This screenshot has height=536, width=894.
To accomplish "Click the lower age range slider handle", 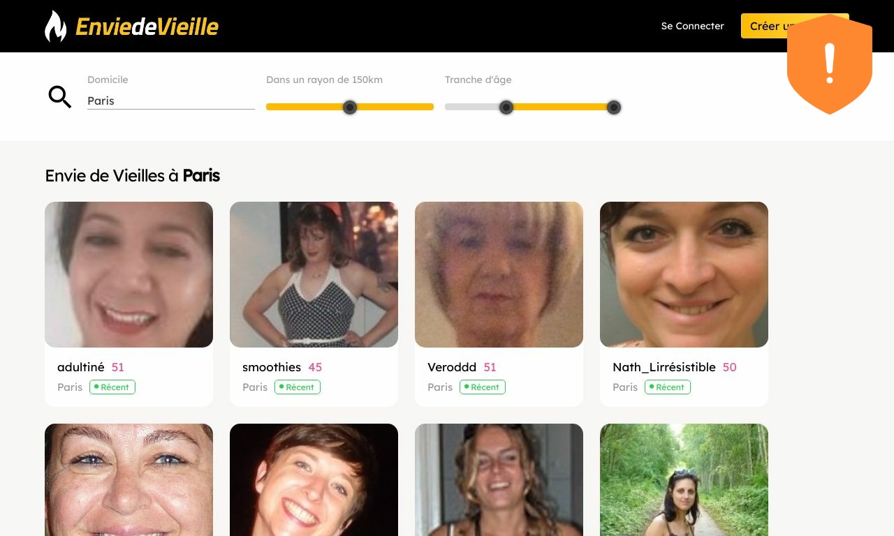I will [x=506, y=107].
